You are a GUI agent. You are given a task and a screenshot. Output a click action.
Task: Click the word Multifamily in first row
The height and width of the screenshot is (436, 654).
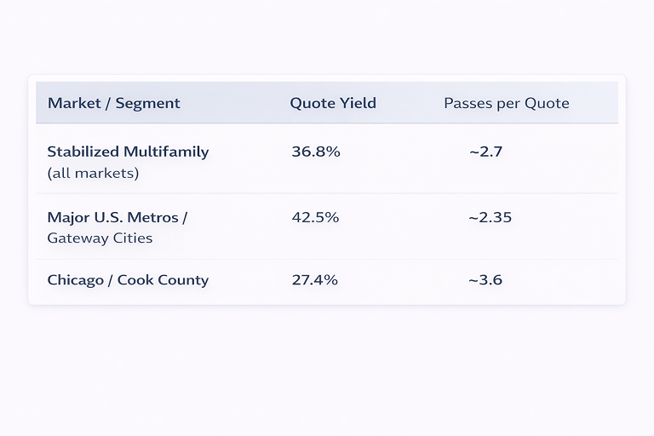pyautogui.click(x=166, y=152)
